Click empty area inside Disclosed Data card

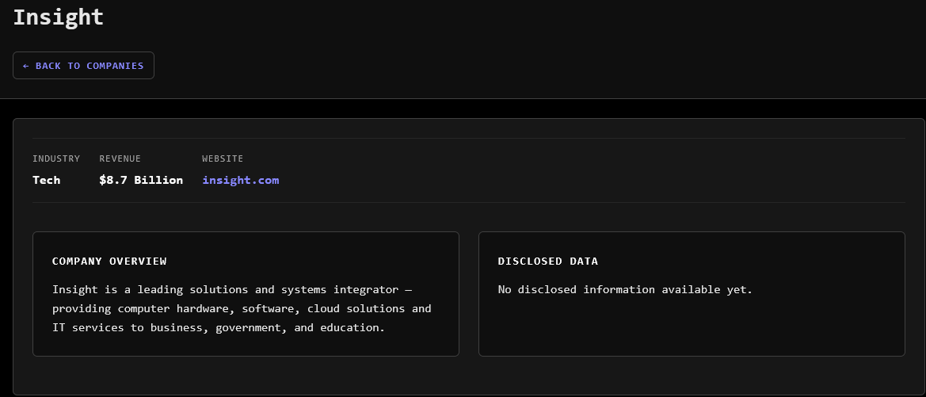[691, 329]
